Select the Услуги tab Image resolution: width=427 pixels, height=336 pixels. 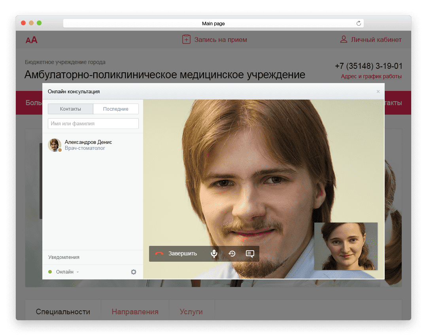click(x=191, y=311)
